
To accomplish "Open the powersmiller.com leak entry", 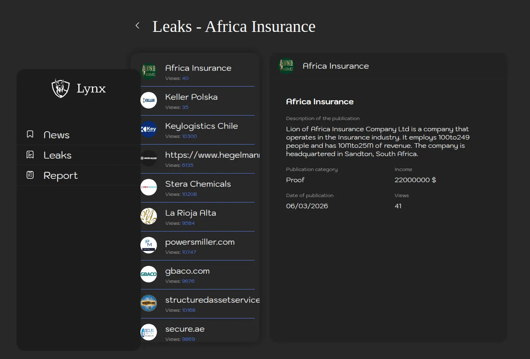I will [200, 242].
